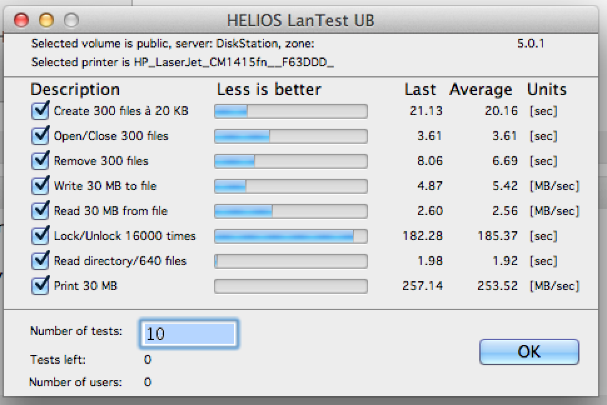
Task: Click the Read 30 MB progress bar
Action: 291,211
